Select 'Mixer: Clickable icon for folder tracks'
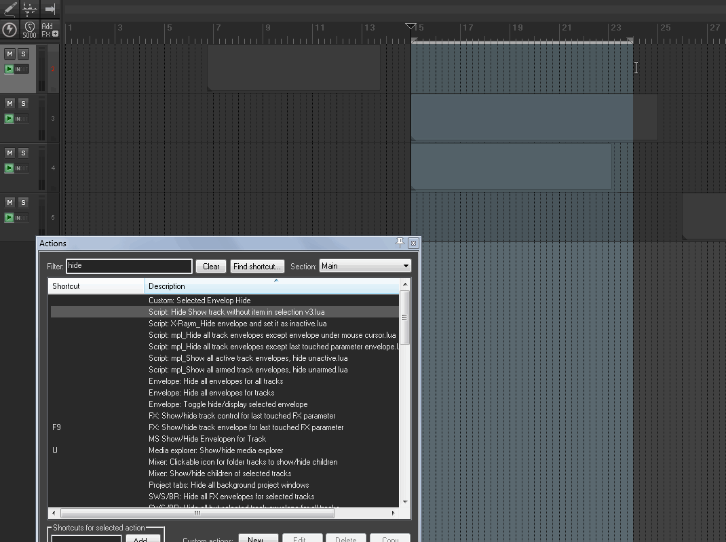The width and height of the screenshot is (726, 542). coord(225,462)
